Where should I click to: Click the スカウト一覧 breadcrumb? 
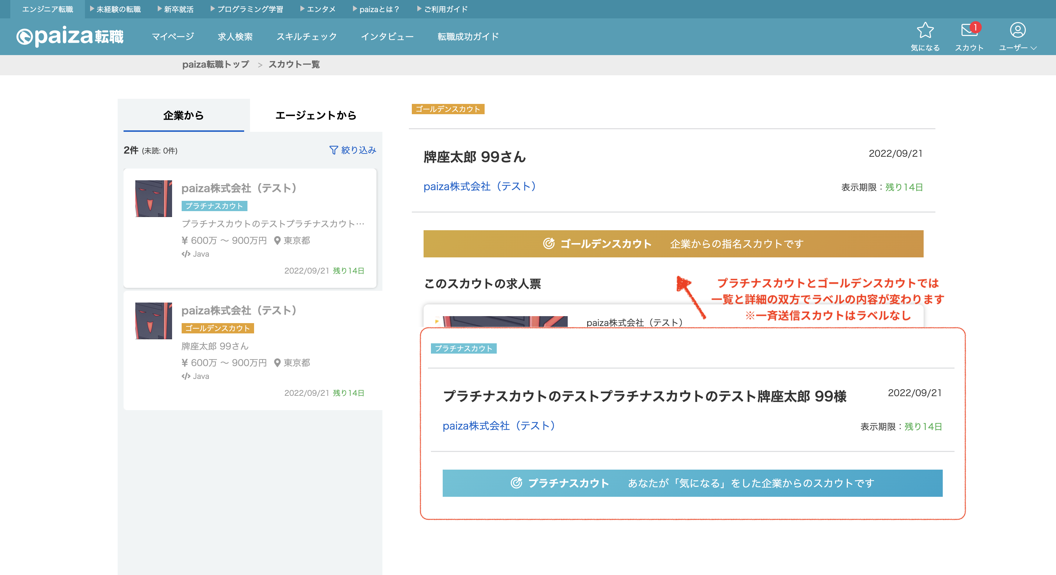point(294,64)
